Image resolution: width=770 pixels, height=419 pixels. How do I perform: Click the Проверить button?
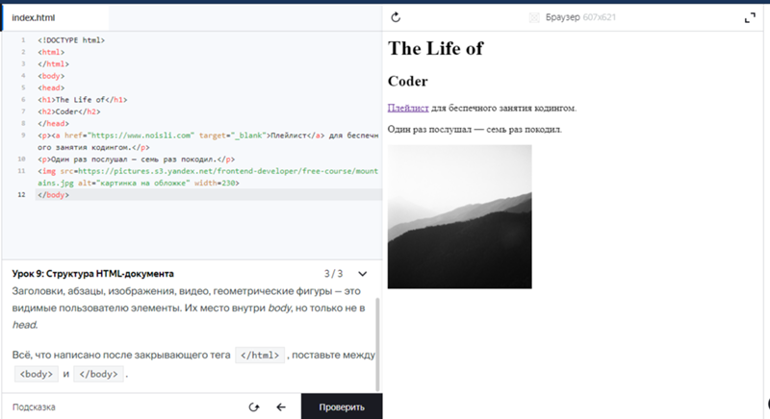pos(342,407)
